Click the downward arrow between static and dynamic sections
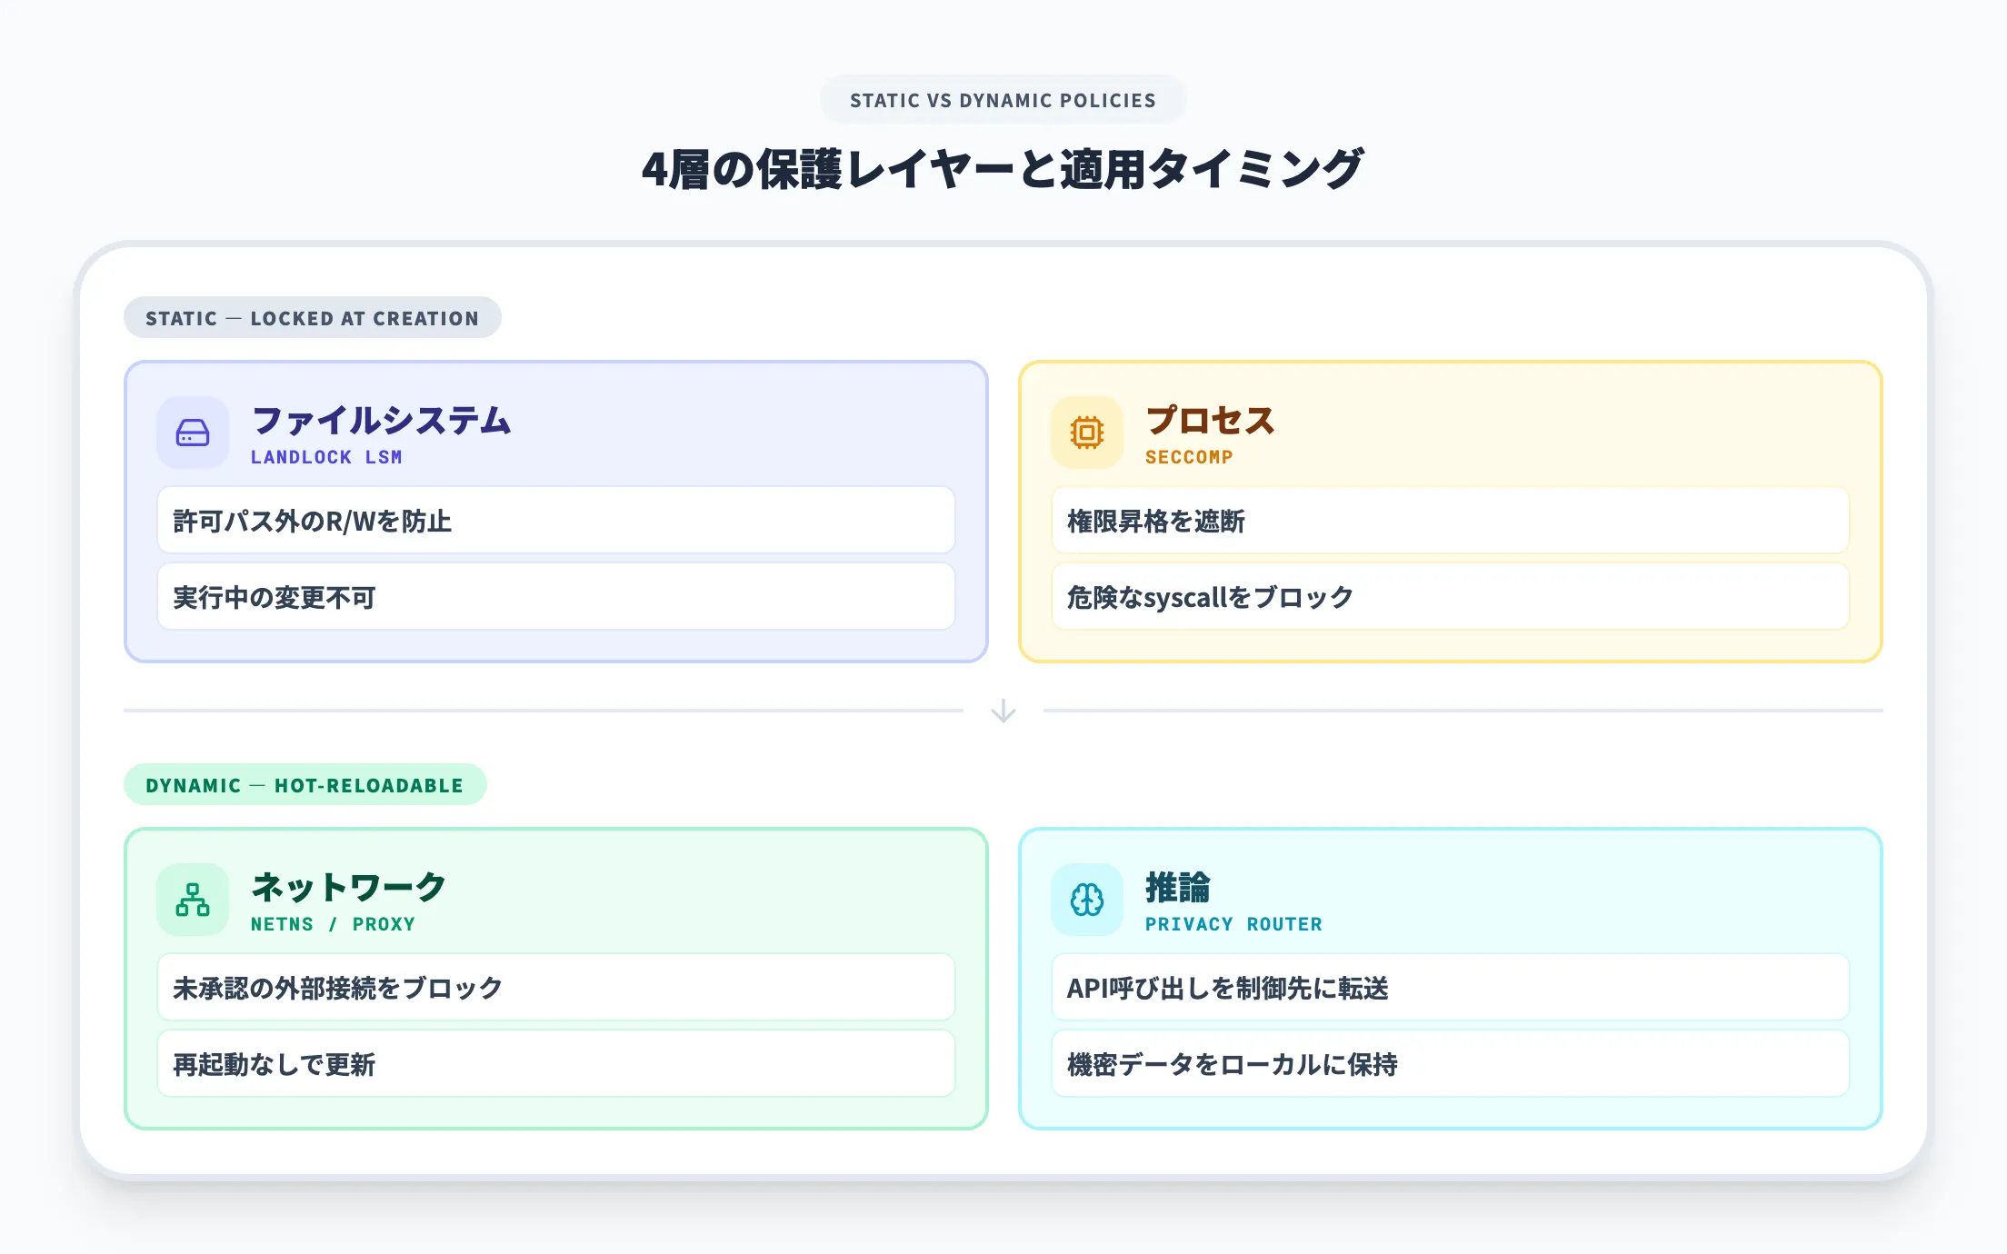The width and height of the screenshot is (2007, 1254). (x=1003, y=712)
